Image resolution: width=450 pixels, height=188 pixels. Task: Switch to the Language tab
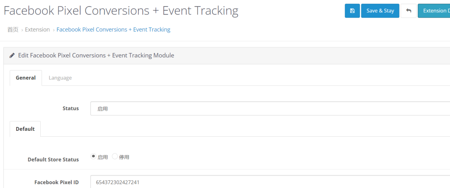click(60, 78)
